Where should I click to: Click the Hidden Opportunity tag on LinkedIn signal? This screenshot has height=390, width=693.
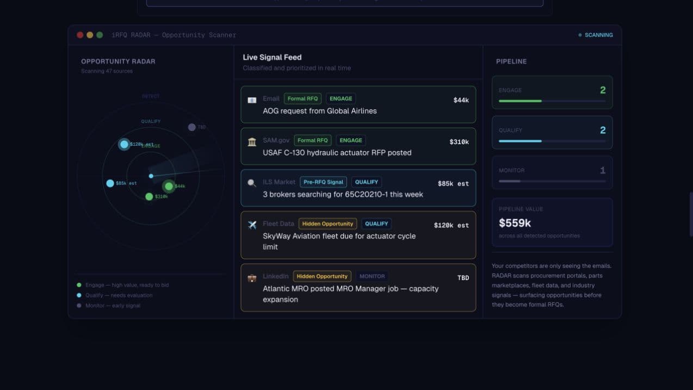coord(322,276)
